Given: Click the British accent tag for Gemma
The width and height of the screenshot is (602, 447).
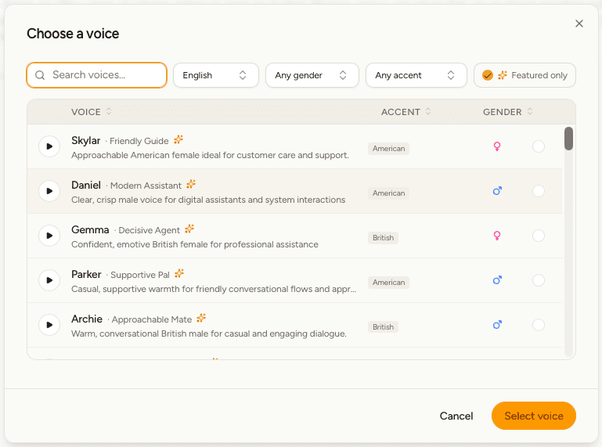Looking at the screenshot, I should (x=383, y=238).
